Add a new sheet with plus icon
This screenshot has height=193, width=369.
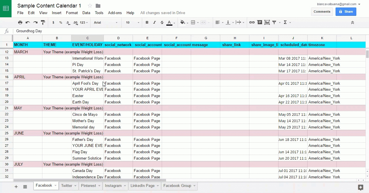[16, 187]
